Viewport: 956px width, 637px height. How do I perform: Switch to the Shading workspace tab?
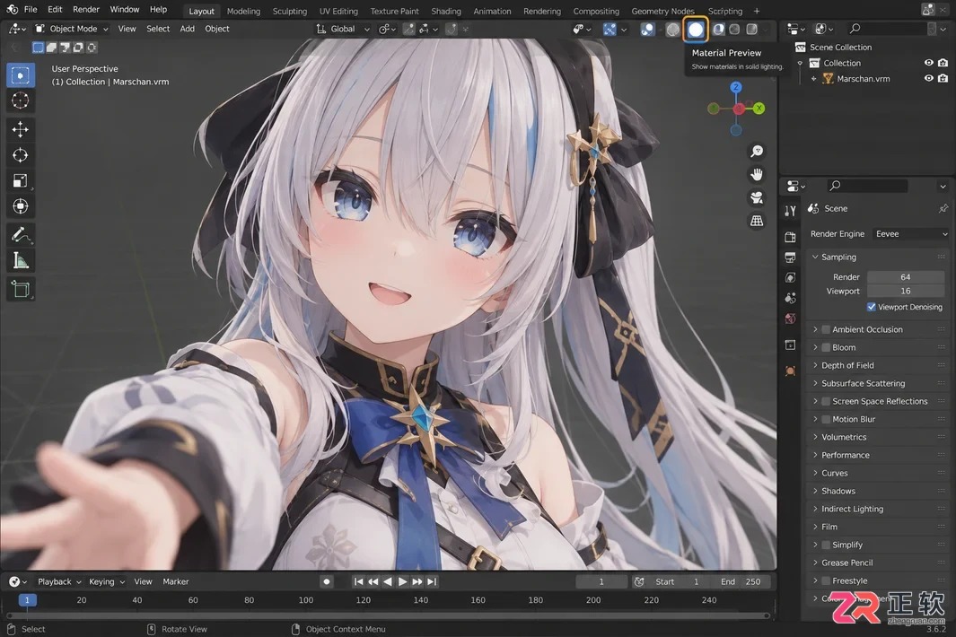(x=446, y=11)
